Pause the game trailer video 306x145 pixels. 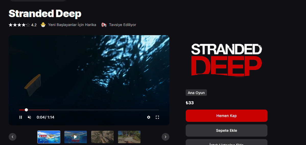21,117
